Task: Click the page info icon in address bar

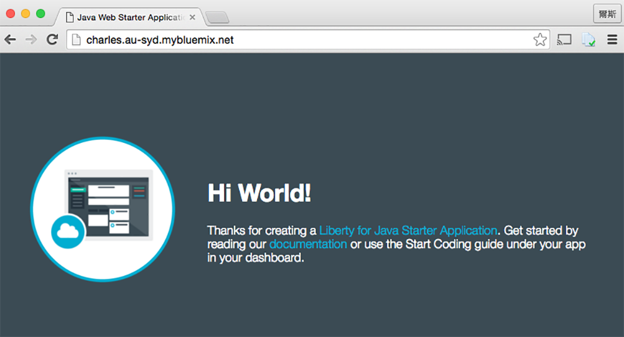Action: click(x=76, y=41)
